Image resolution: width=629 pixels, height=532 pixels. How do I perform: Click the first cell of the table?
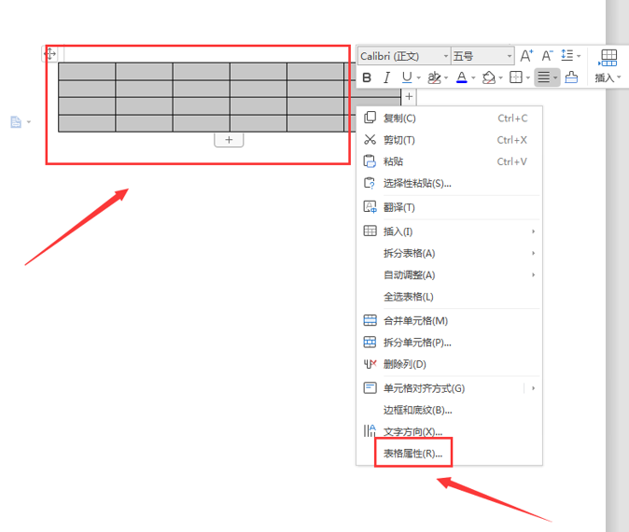point(87,72)
